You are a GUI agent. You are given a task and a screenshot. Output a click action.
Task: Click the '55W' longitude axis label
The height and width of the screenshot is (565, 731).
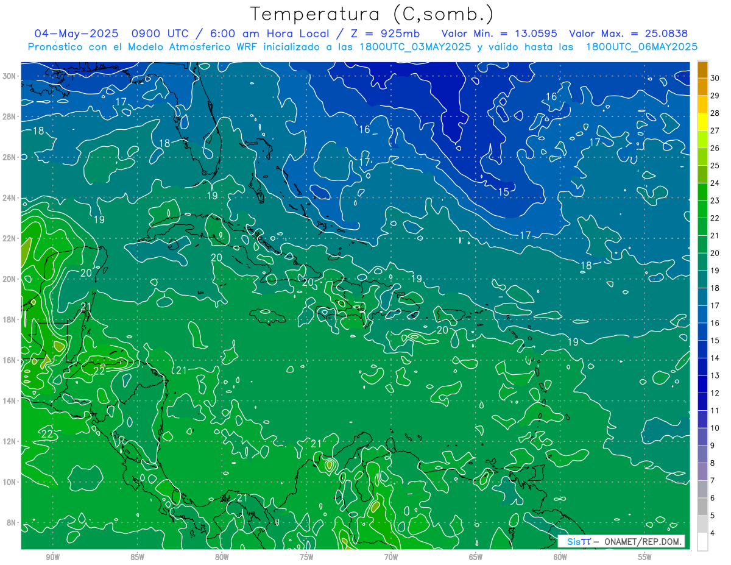pos(645,557)
